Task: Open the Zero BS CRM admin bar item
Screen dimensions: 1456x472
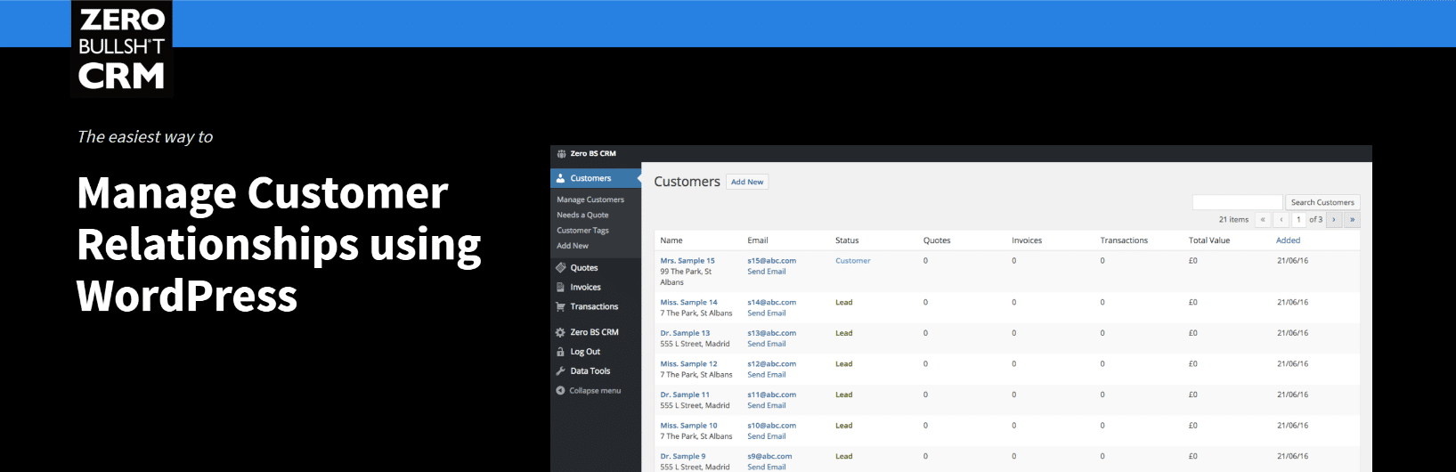Action: 586,154
